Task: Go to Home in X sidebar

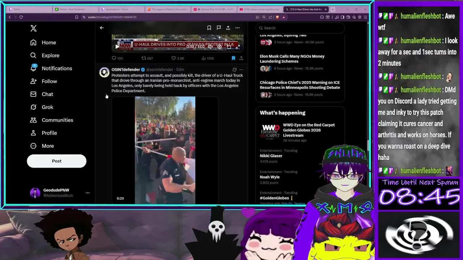Action: pos(43,43)
